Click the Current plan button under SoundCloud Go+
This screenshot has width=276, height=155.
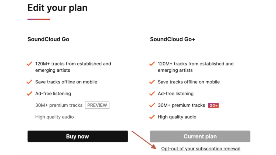click(200, 136)
